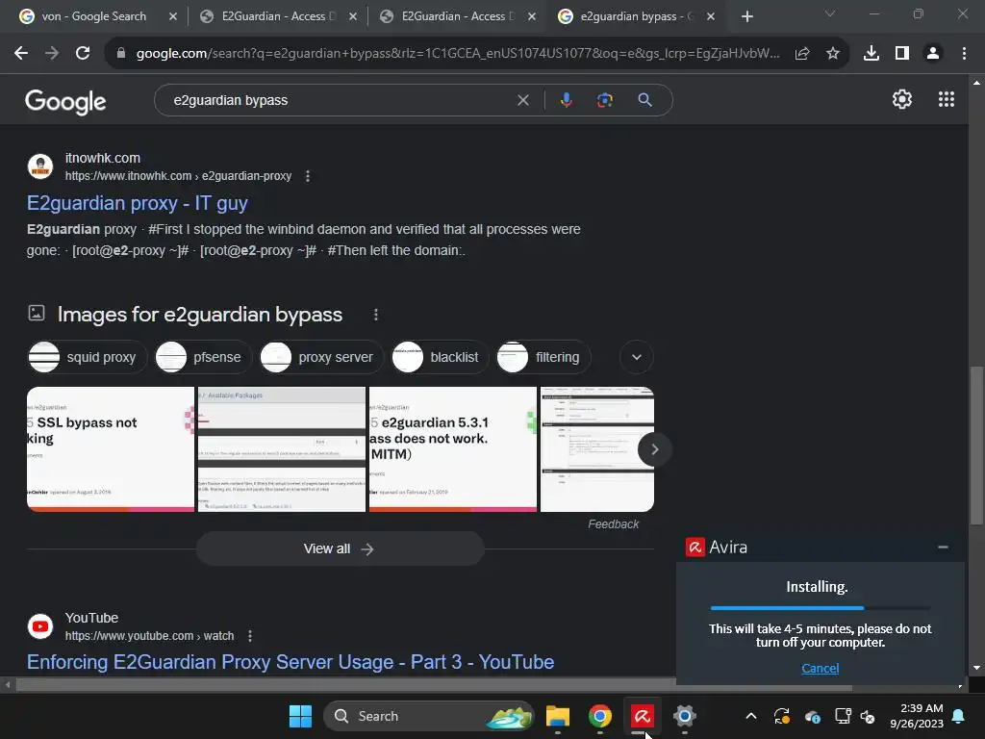Click the Google logo
The height and width of the screenshot is (739, 985).
(x=65, y=101)
